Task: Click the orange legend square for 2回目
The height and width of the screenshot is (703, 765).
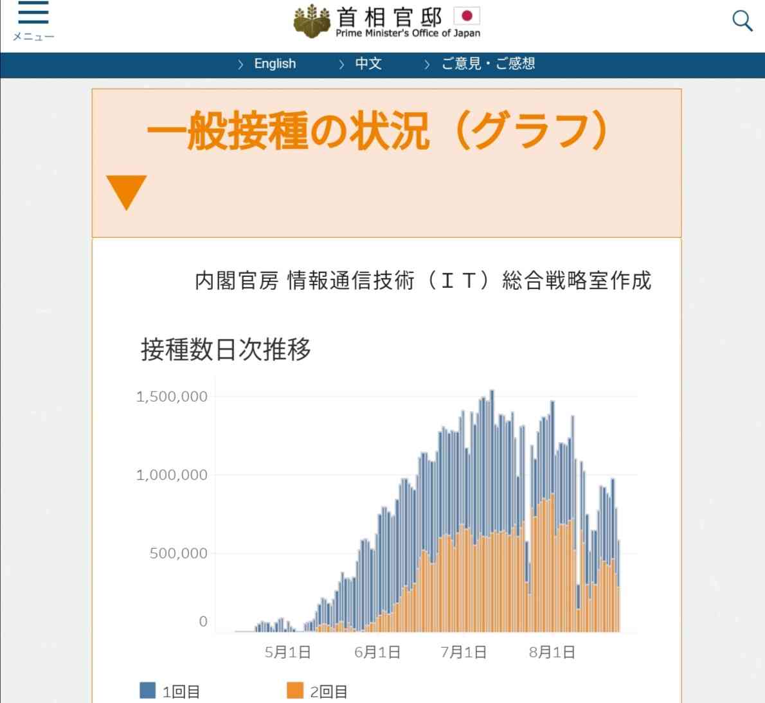Action: tap(294, 691)
